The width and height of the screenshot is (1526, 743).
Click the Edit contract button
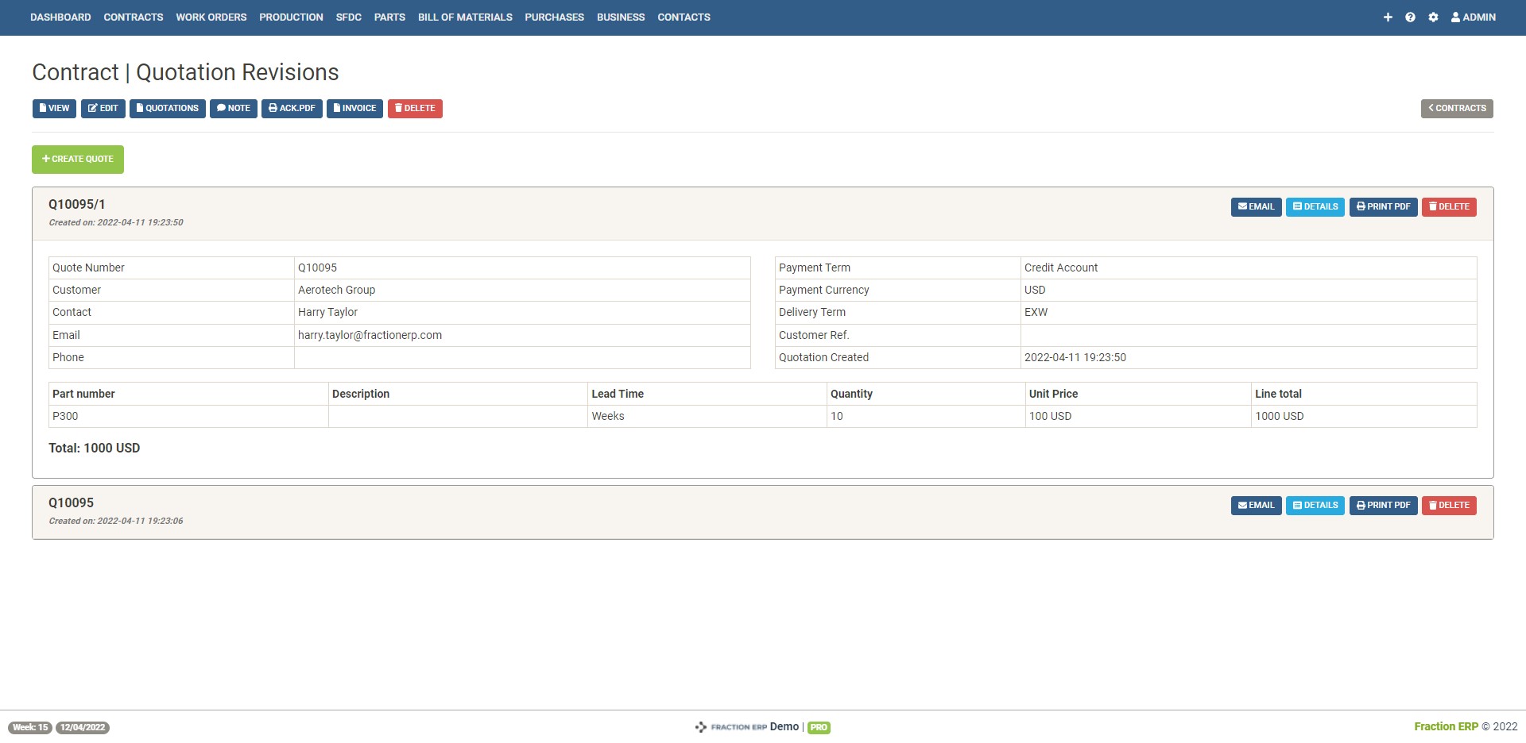(103, 109)
